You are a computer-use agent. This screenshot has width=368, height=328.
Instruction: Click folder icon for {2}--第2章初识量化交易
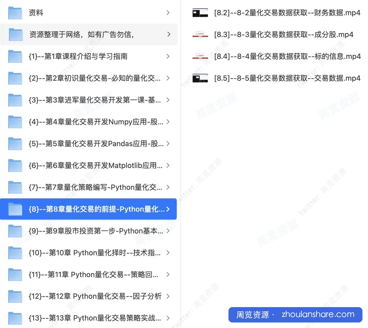coord(15,78)
